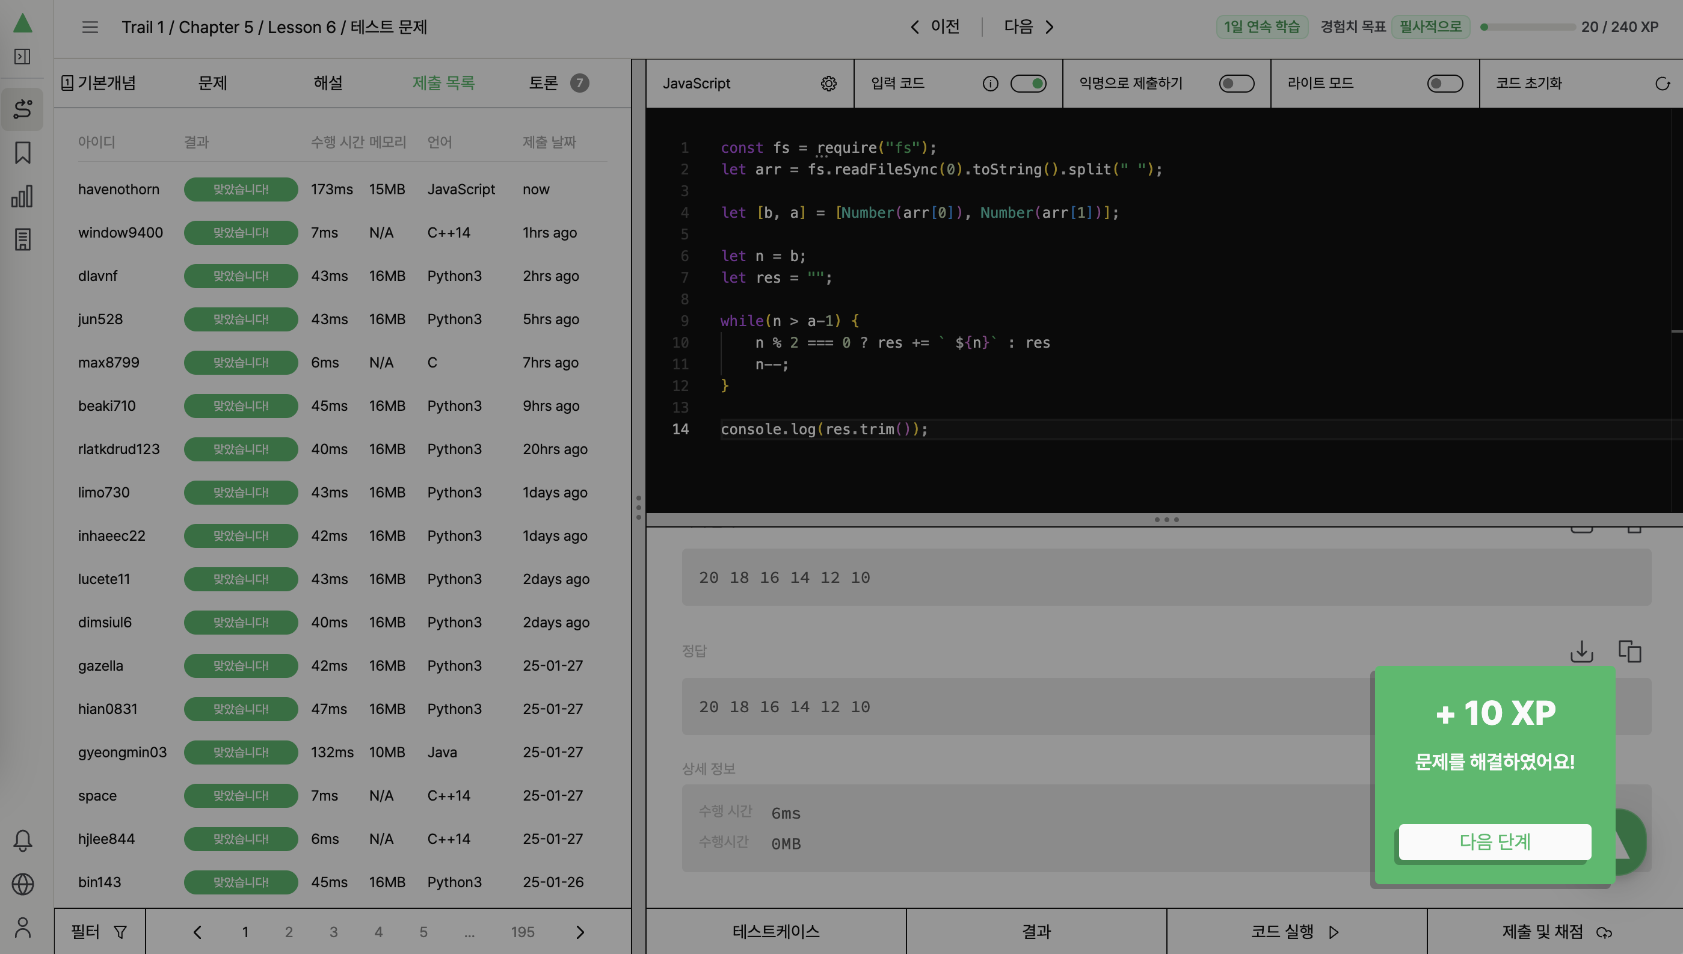
Task: Open the hamburger menu beside breadcrumb
Action: pyautogui.click(x=90, y=27)
